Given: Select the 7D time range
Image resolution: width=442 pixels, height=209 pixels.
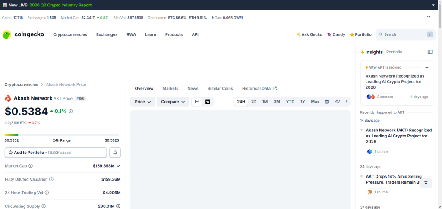Looking at the screenshot, I should coord(254,102).
